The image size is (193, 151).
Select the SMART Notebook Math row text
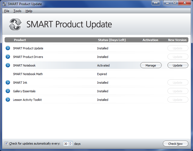click(28, 74)
